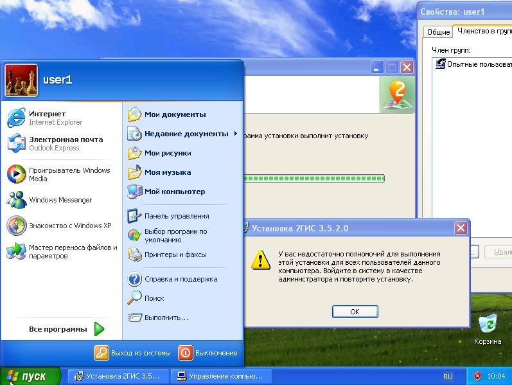Click the RU language indicator in taskbar
512x385 pixels.
pos(448,376)
